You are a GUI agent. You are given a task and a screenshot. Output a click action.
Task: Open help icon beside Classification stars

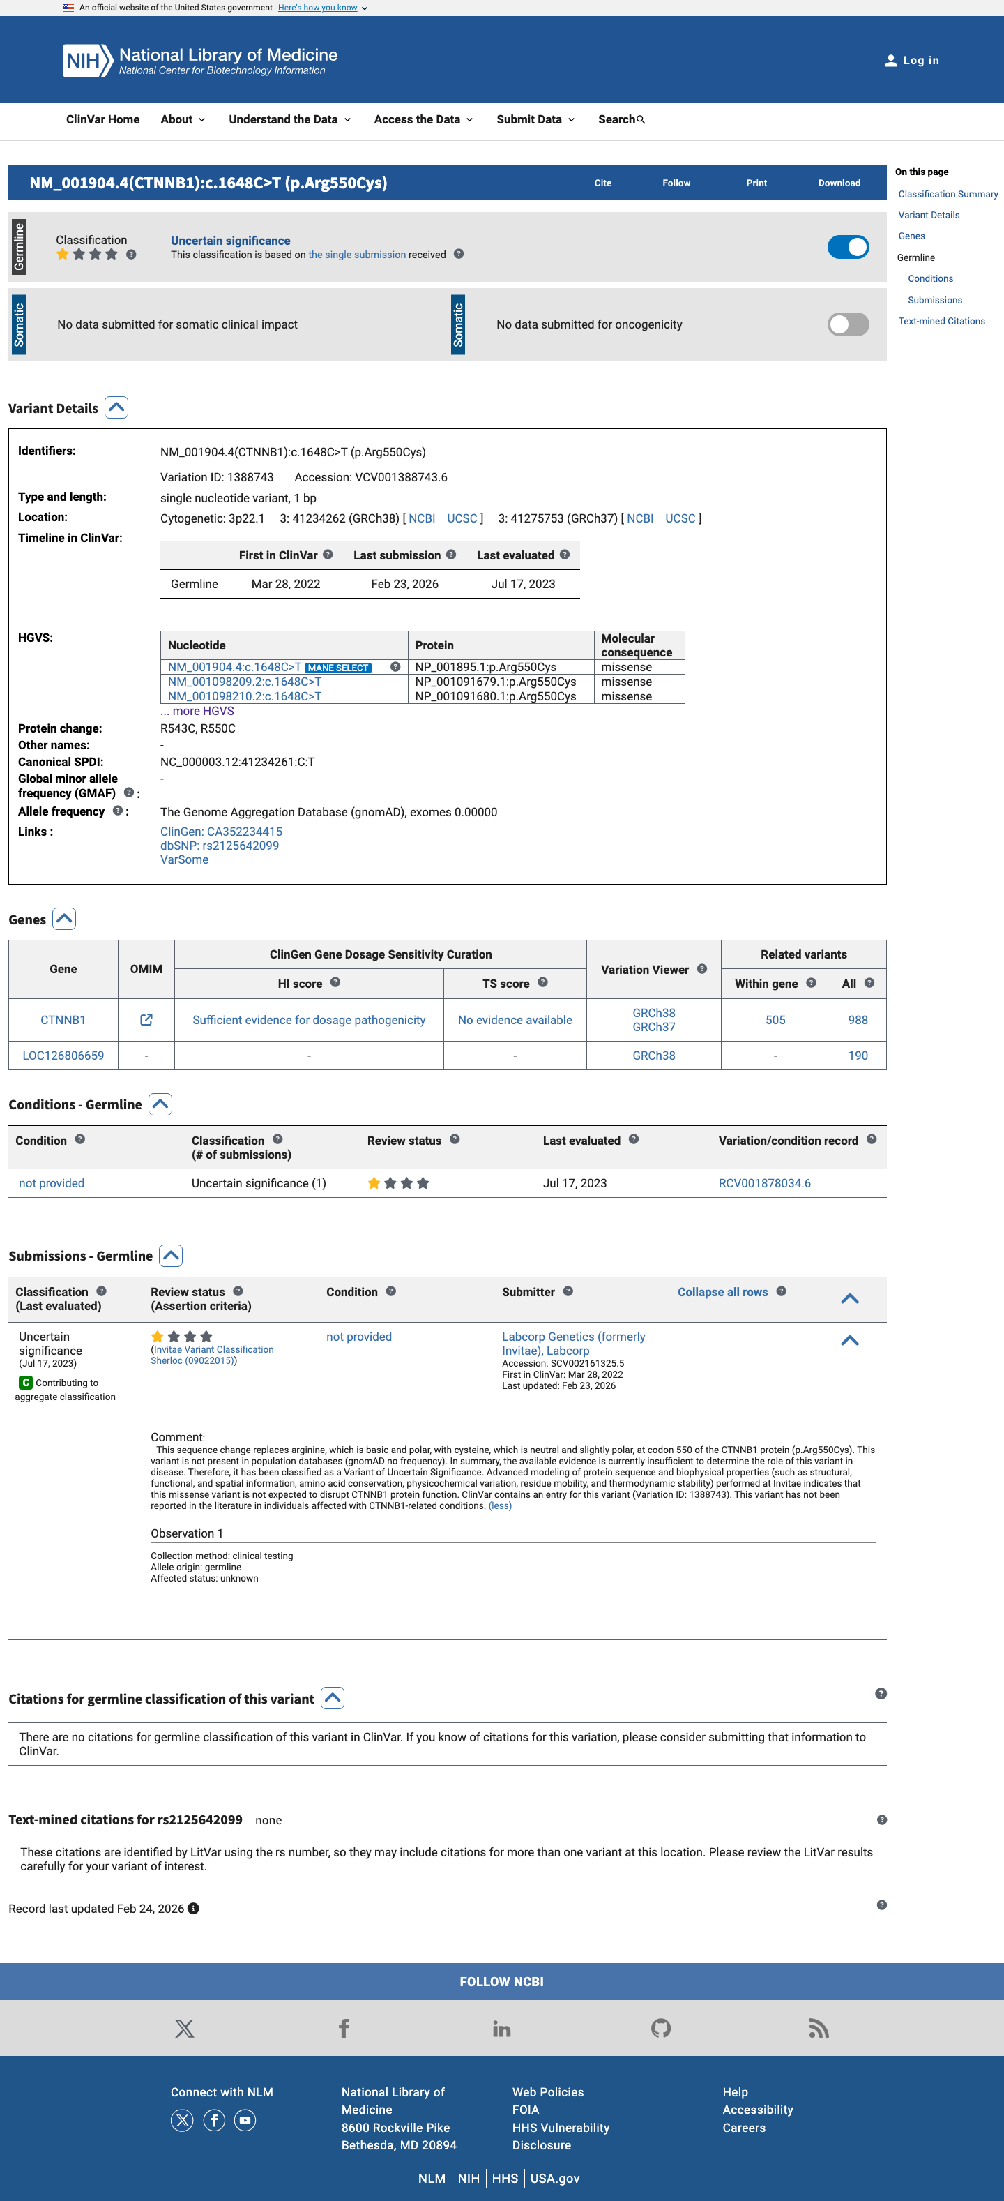coord(132,255)
